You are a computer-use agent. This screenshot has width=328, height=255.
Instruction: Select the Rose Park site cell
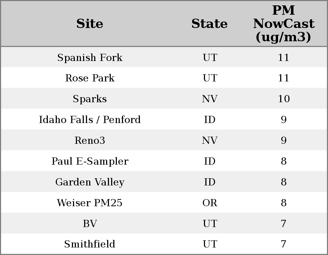tap(90, 78)
